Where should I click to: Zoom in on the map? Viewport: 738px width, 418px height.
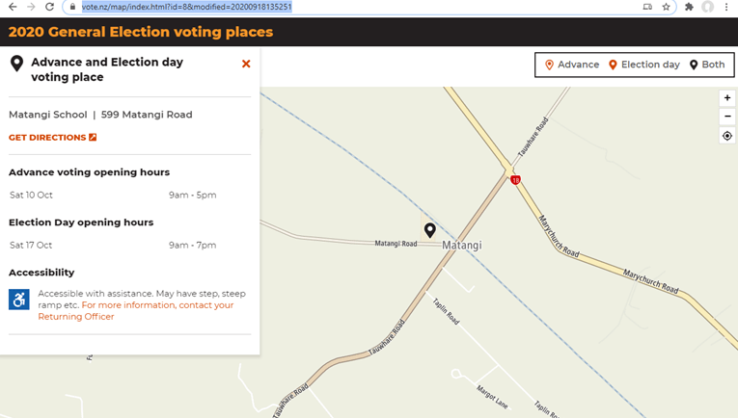[x=727, y=97]
